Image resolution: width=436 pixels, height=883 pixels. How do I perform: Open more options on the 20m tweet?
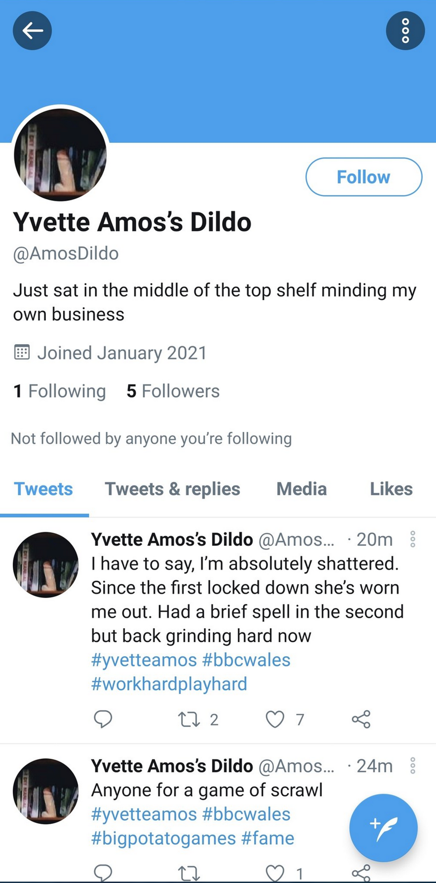(x=412, y=539)
